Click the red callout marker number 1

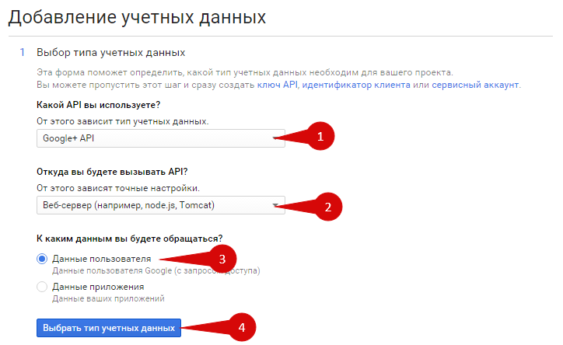(320, 137)
